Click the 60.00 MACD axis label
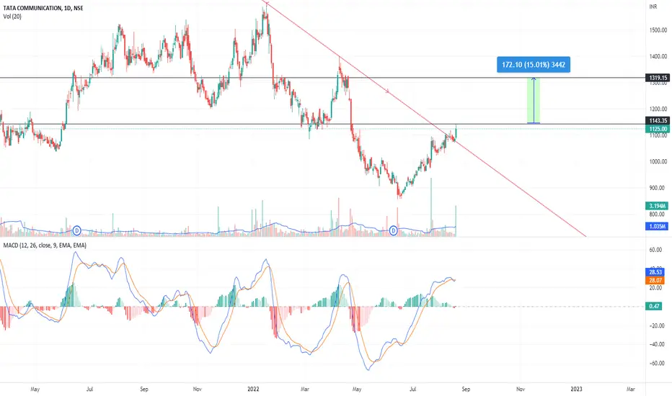Viewport: 672px width, 396px height. tap(655, 250)
